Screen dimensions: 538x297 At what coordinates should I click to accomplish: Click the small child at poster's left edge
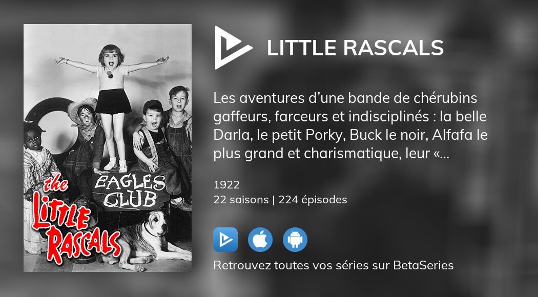coord(37,160)
